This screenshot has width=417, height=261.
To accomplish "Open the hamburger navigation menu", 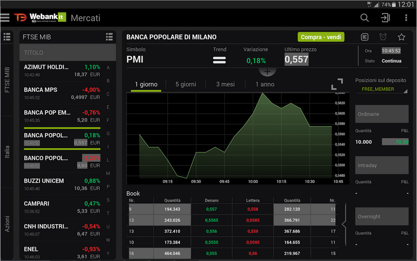I will (5, 18).
